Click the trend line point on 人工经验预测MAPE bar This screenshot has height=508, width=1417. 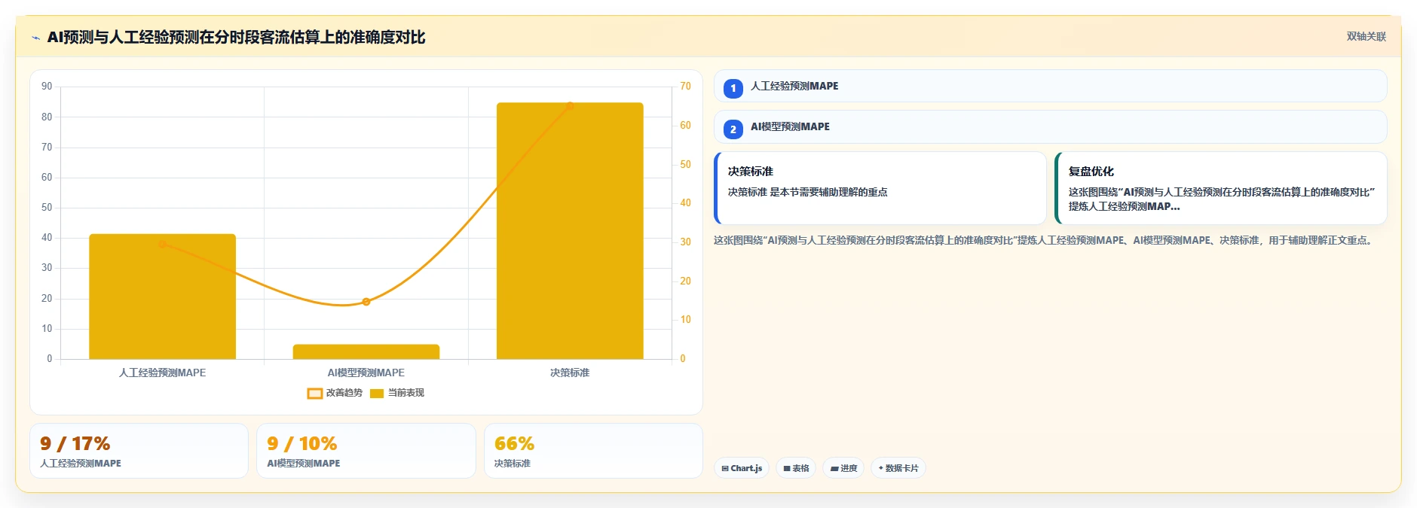coord(162,244)
